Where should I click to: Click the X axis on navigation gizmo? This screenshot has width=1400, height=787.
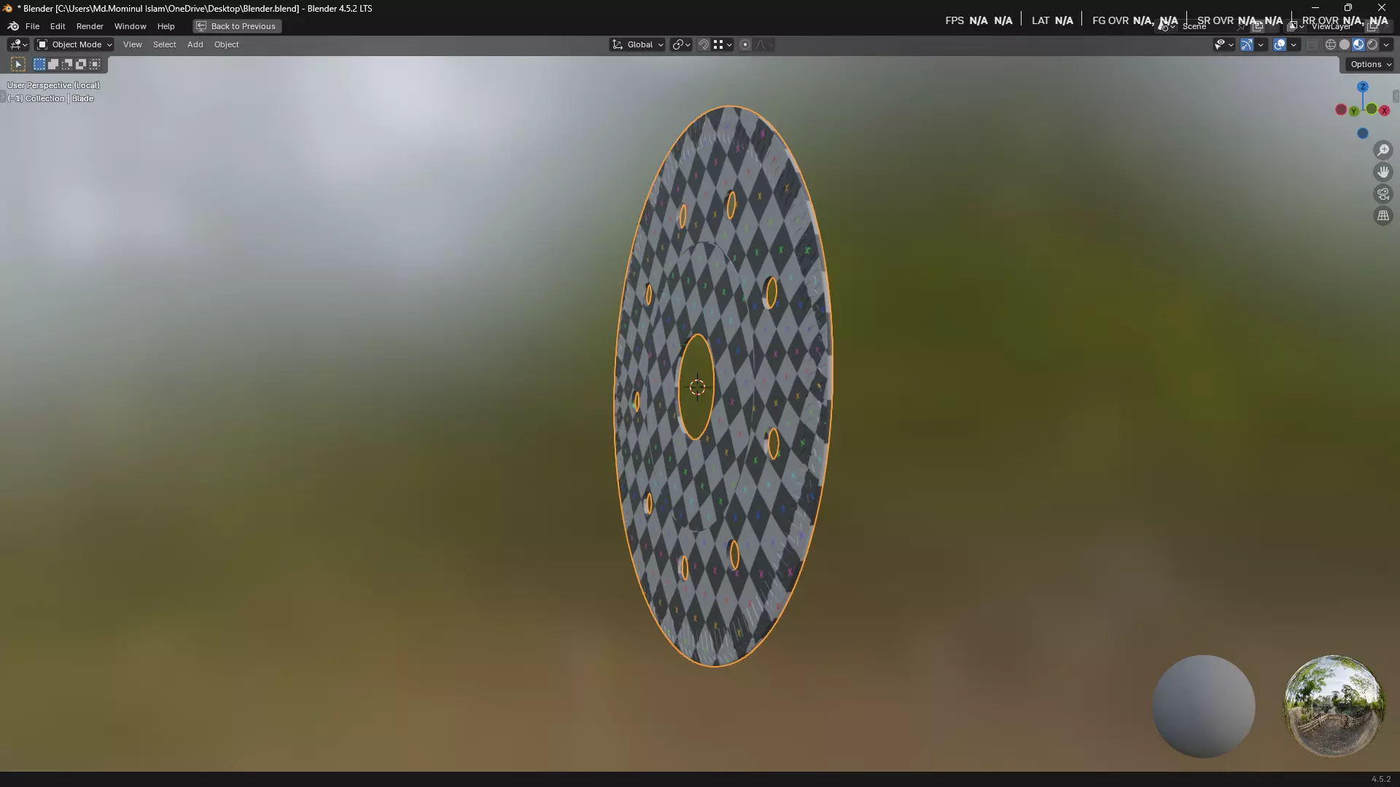(x=1383, y=111)
